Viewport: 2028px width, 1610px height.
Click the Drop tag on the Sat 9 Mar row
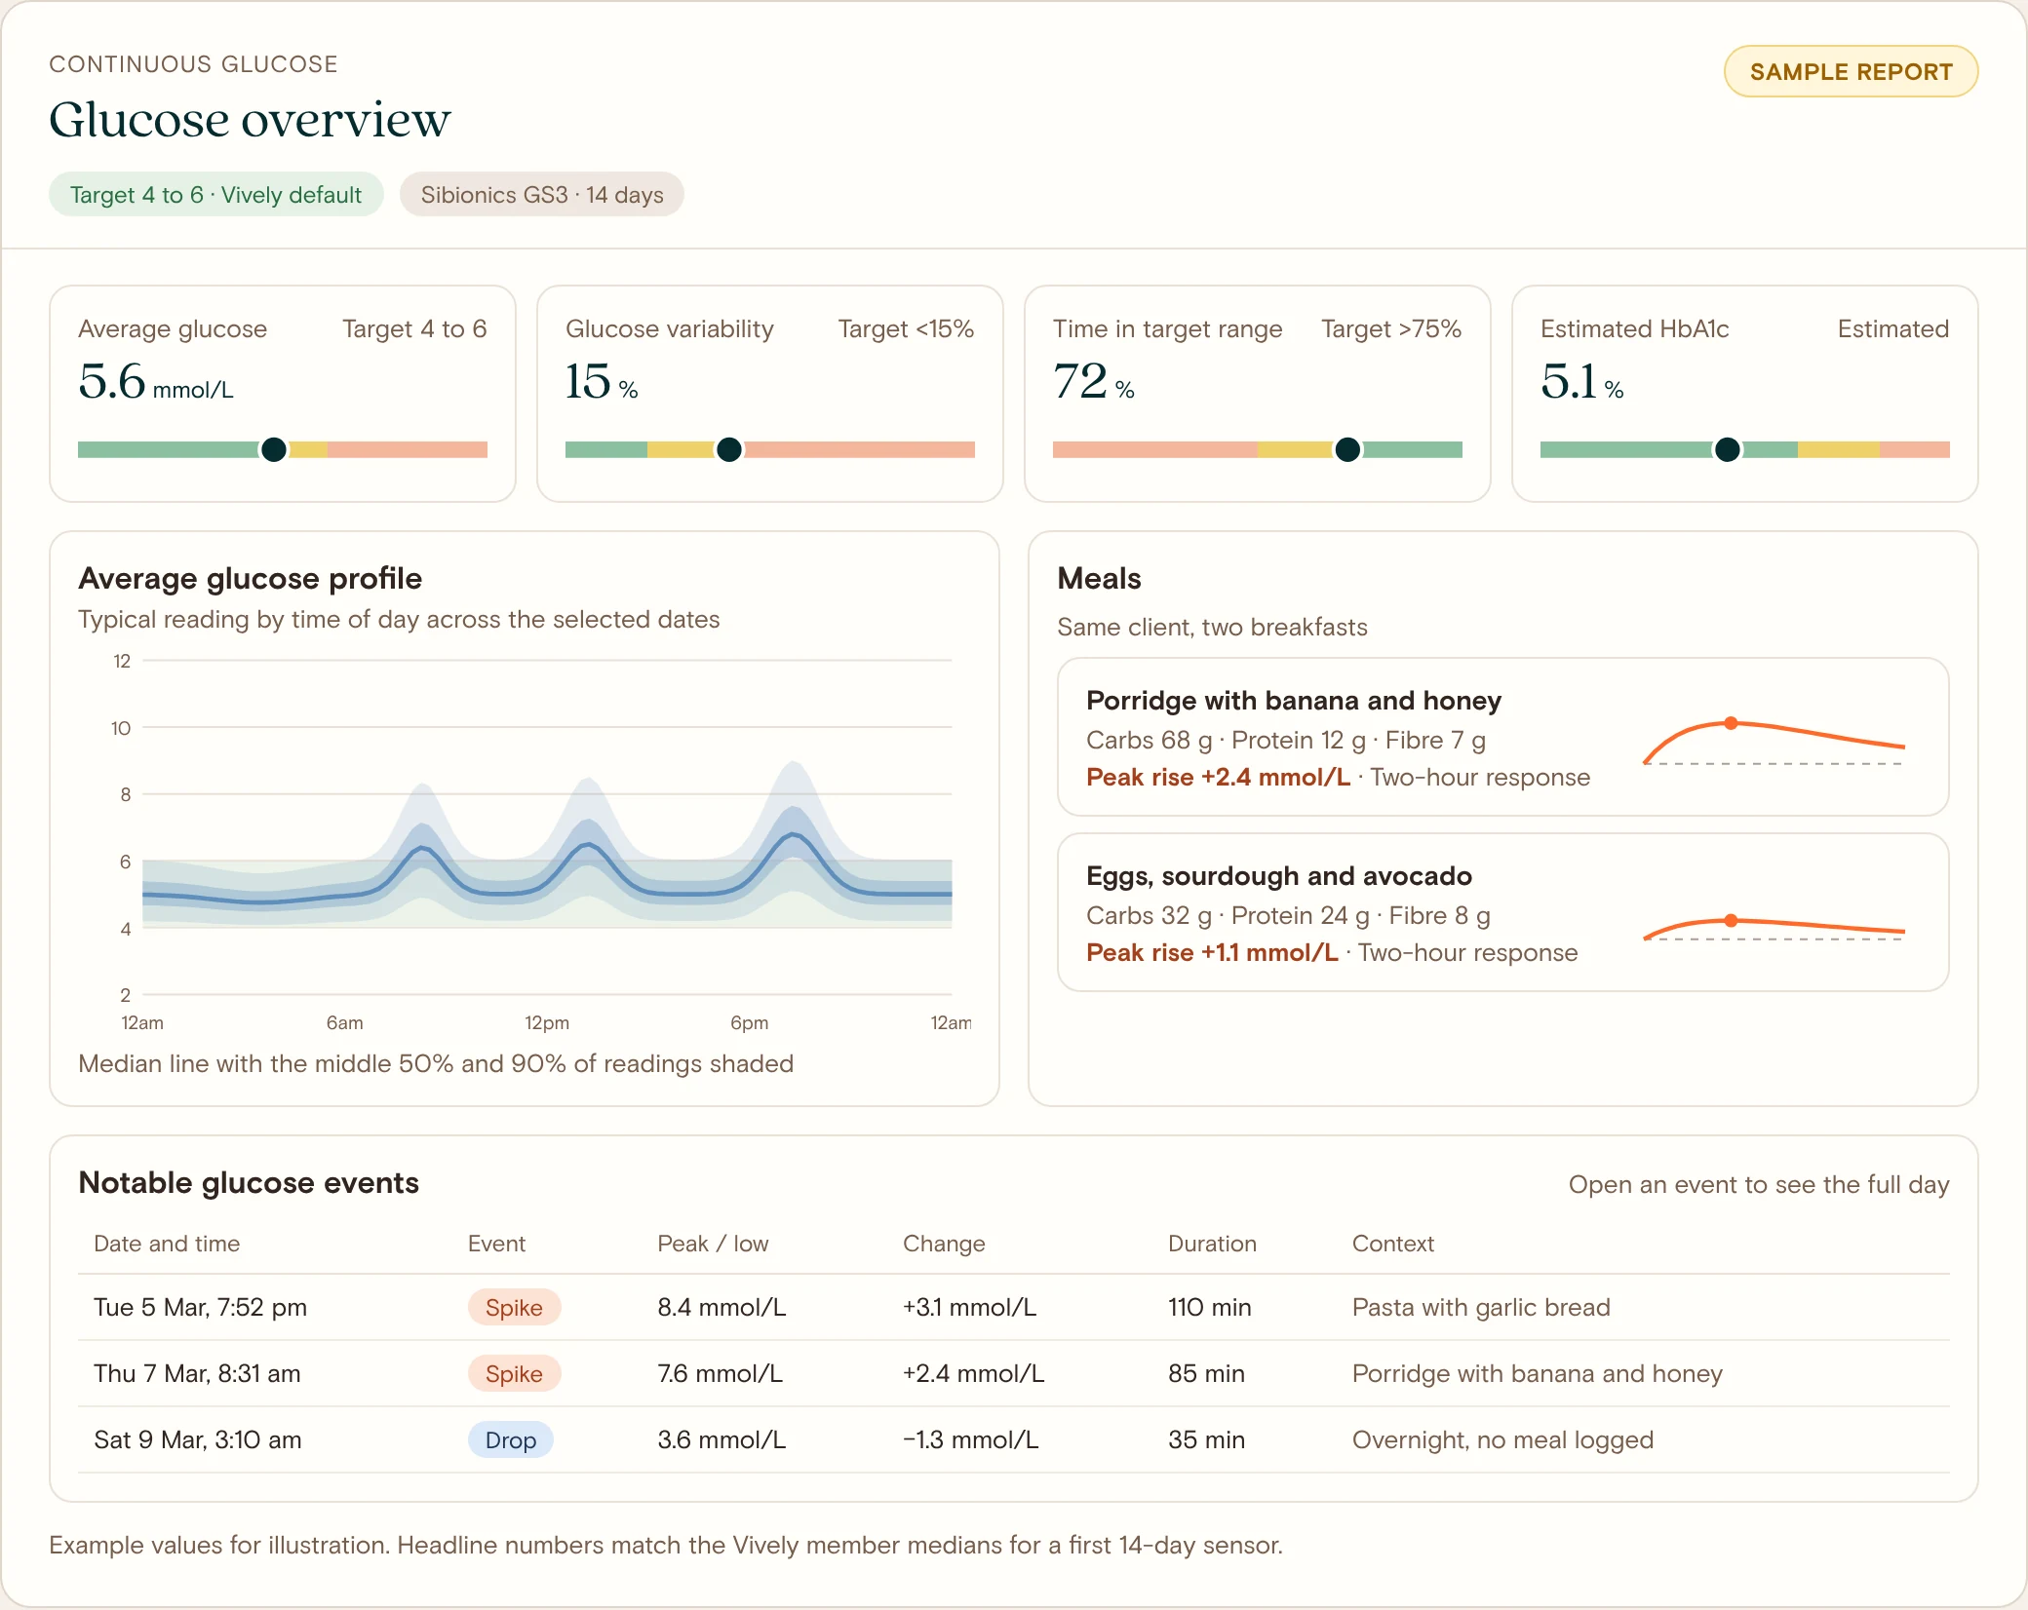pyautogui.click(x=511, y=1439)
